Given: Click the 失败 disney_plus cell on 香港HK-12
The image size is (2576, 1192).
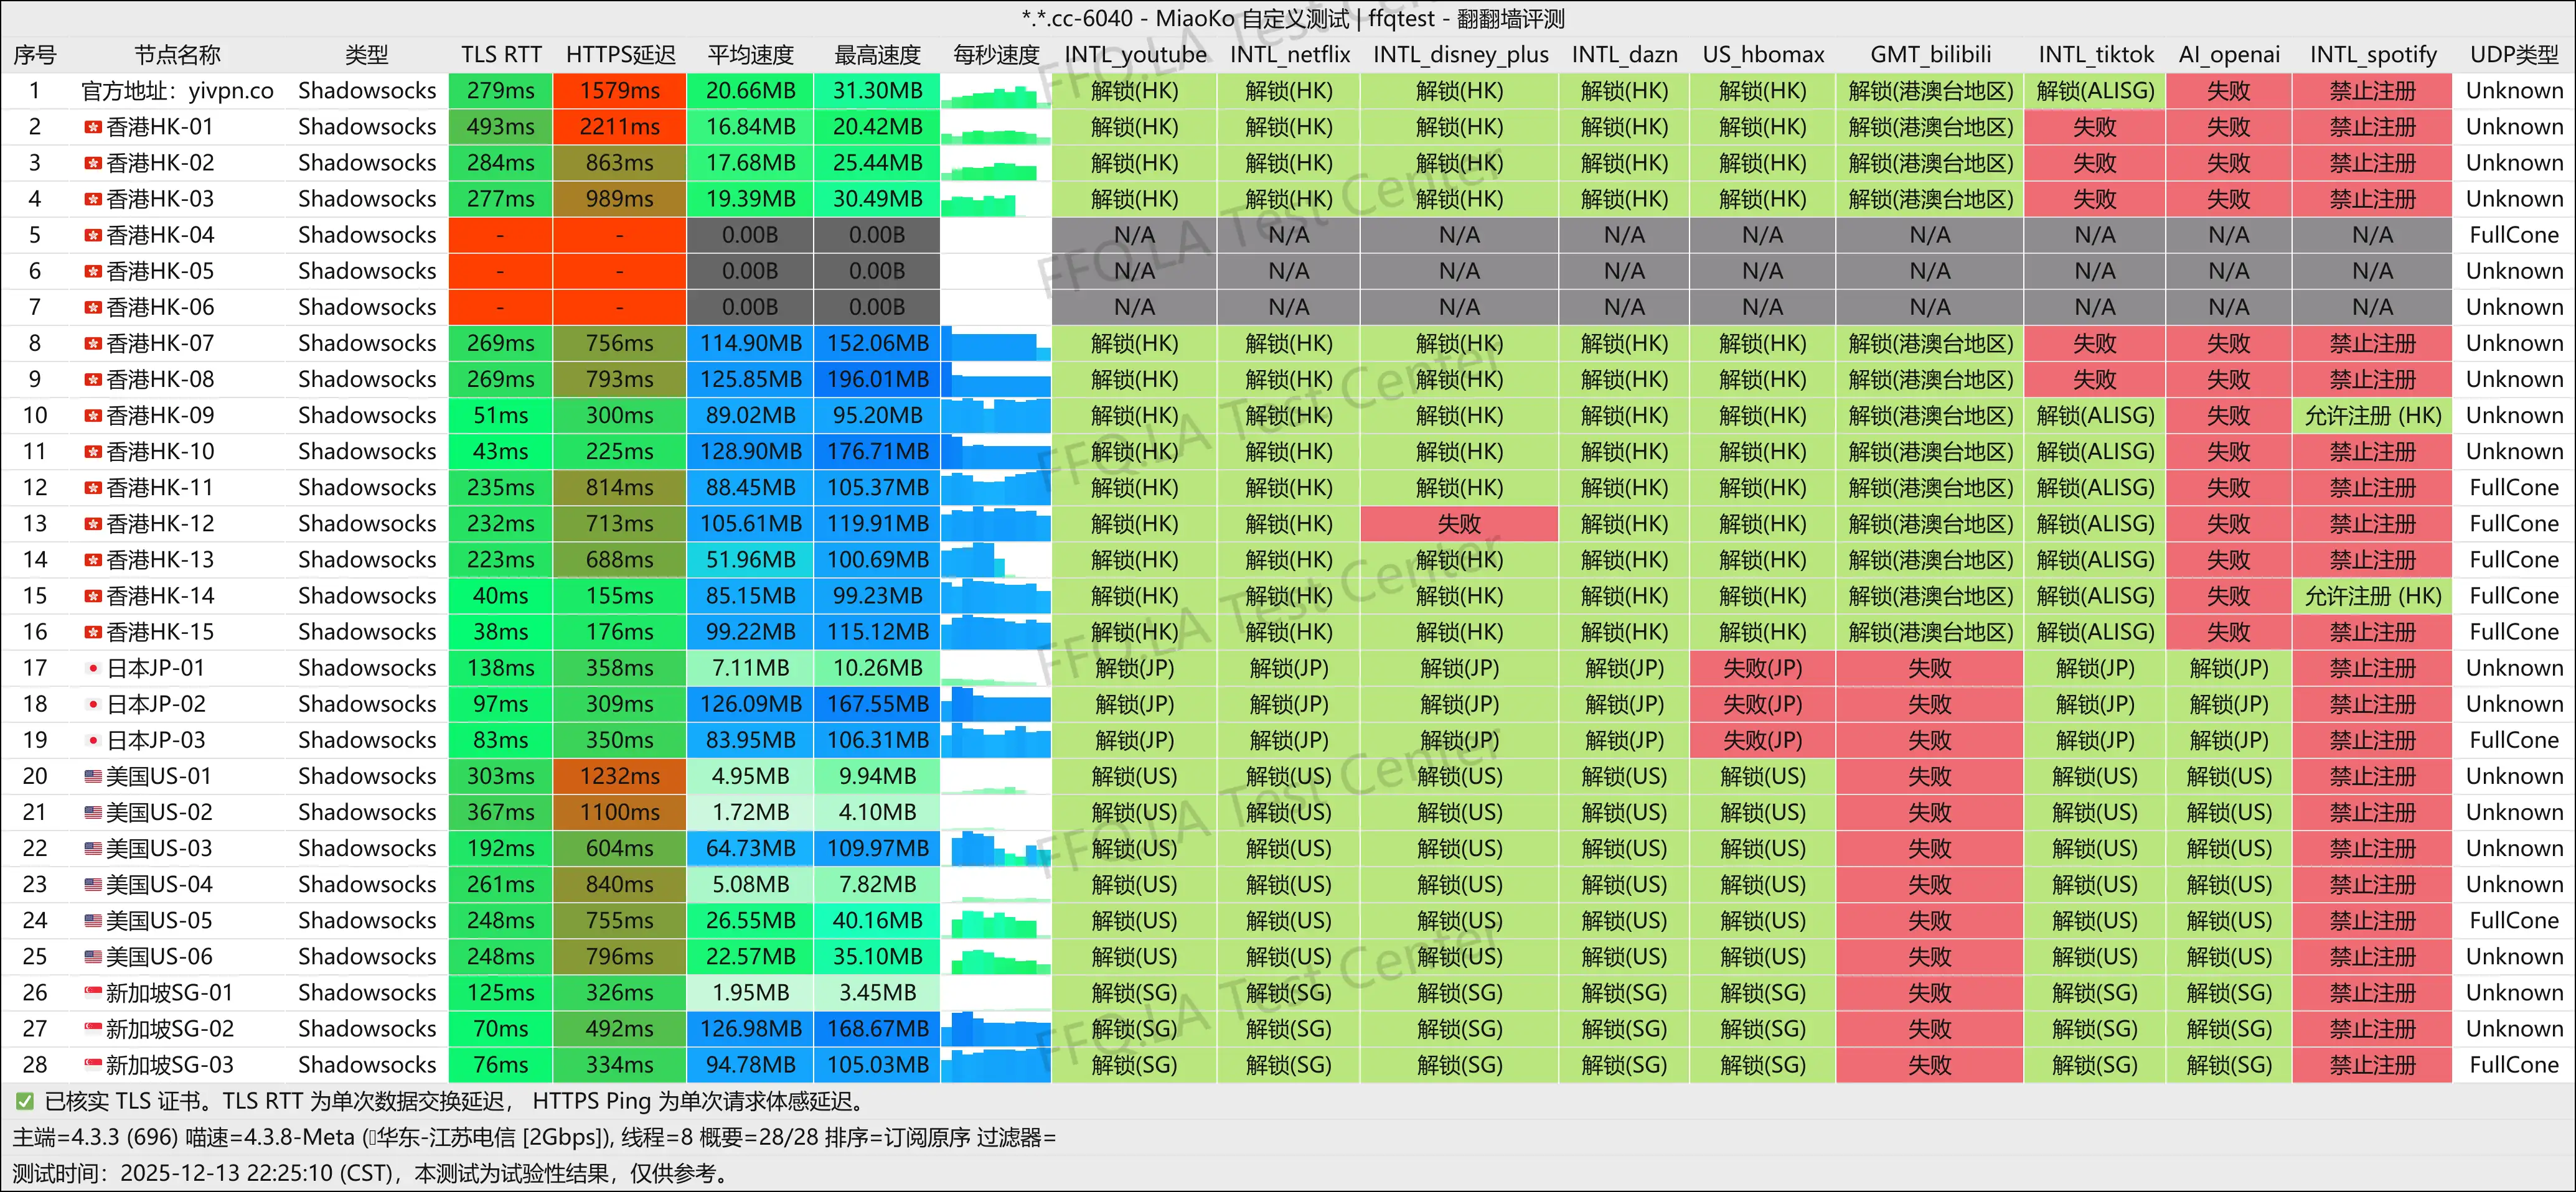Looking at the screenshot, I should tap(1459, 523).
